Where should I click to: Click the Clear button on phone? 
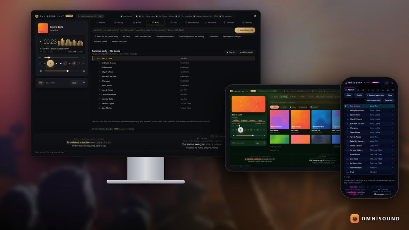coord(390,95)
